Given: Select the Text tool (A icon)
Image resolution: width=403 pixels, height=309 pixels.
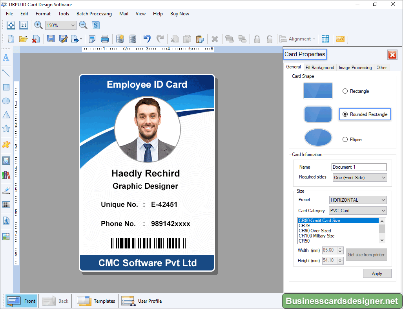Looking at the screenshot, I should coord(6,57).
